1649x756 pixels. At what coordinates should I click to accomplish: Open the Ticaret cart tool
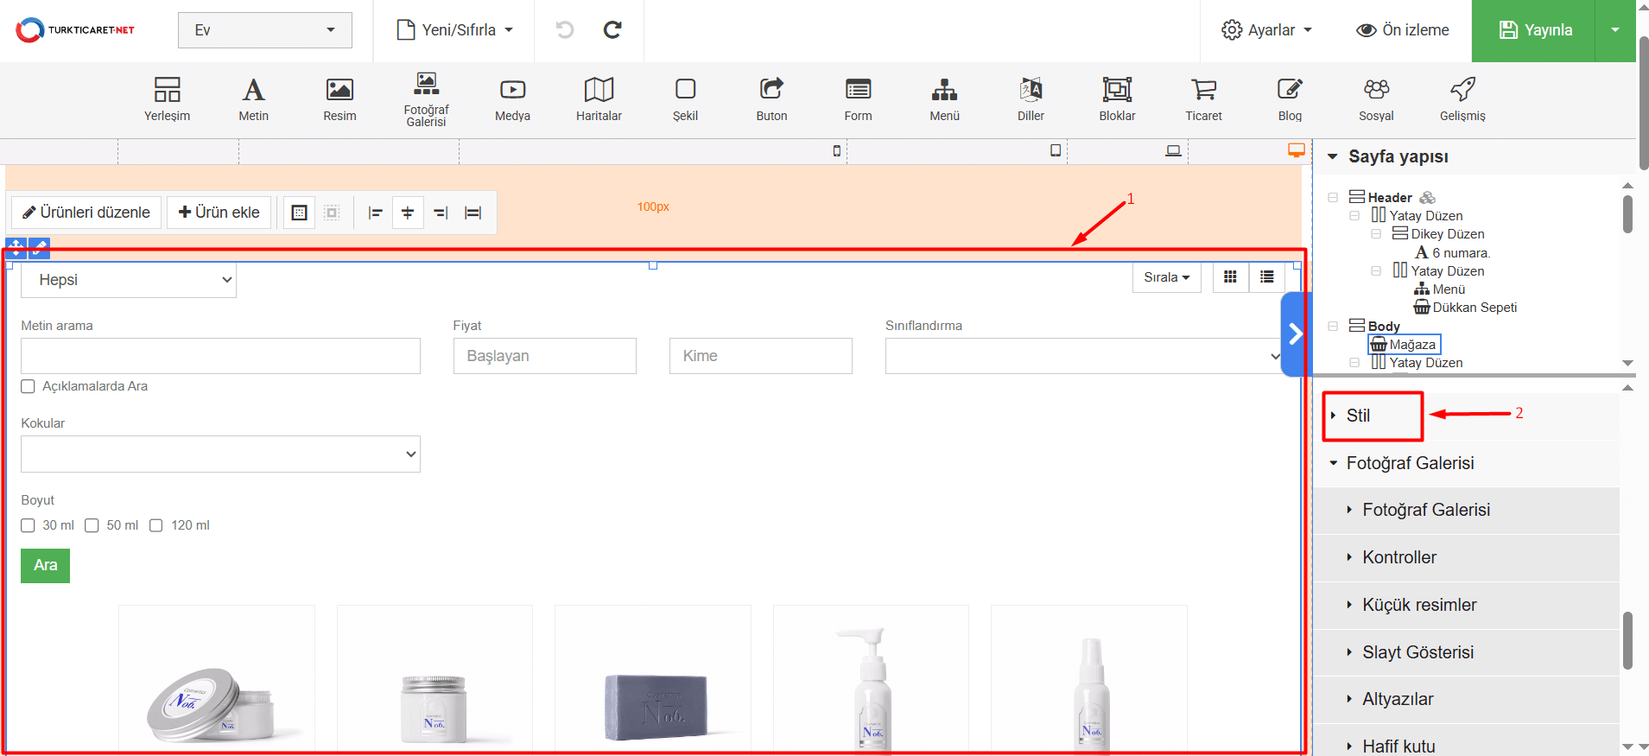[x=1203, y=98]
